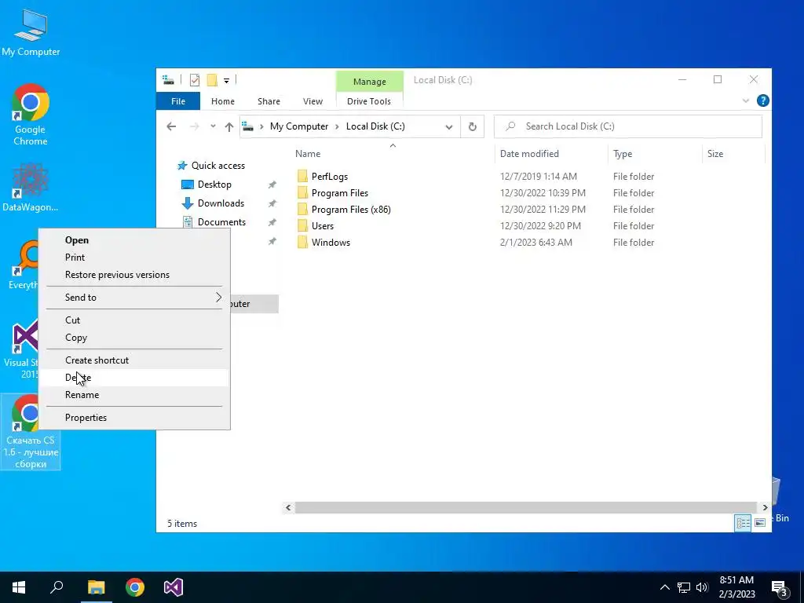Select the Google Chrome desktop shortcut
The image size is (804, 603).
pos(31,115)
